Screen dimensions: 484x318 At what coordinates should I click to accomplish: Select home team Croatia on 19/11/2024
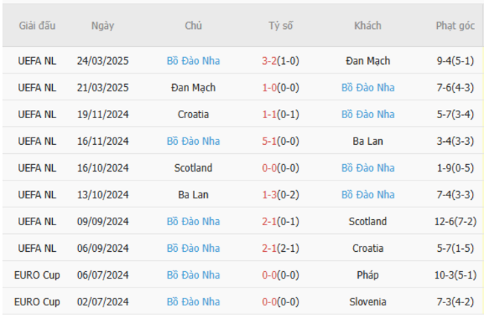194,114
